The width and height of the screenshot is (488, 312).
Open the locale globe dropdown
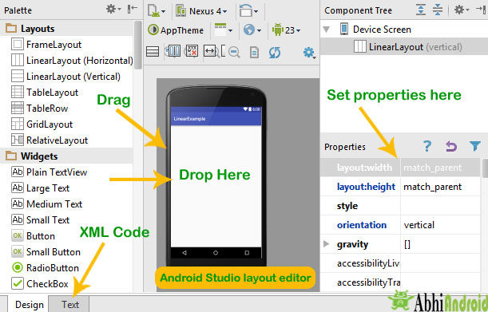tap(252, 30)
